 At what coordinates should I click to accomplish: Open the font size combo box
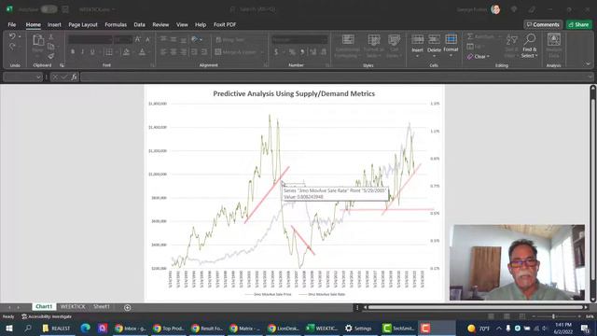coord(123,39)
